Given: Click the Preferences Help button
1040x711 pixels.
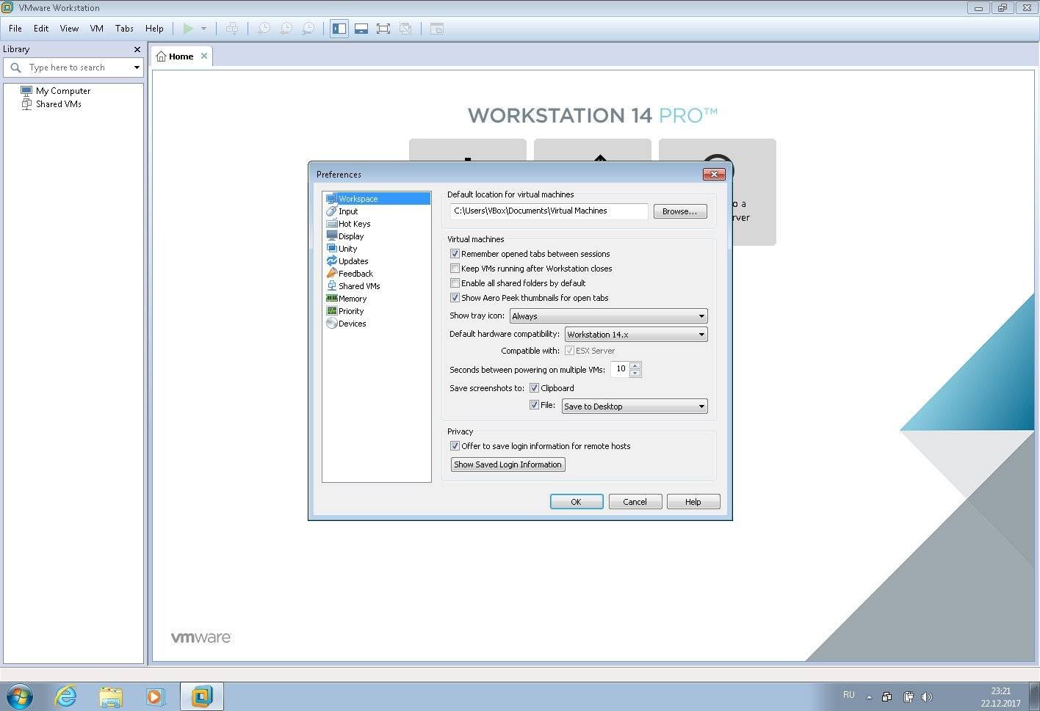Looking at the screenshot, I should [693, 502].
